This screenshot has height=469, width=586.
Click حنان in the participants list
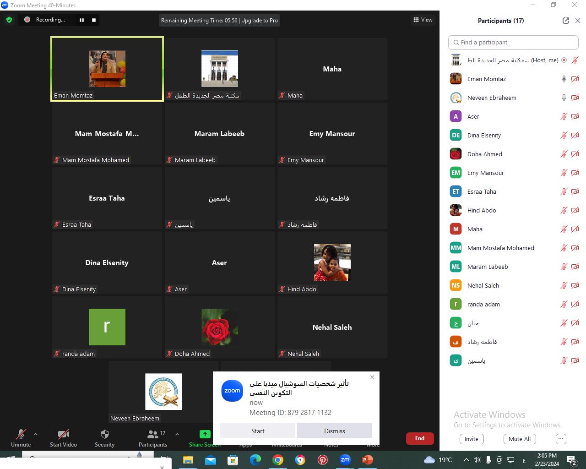(x=473, y=323)
